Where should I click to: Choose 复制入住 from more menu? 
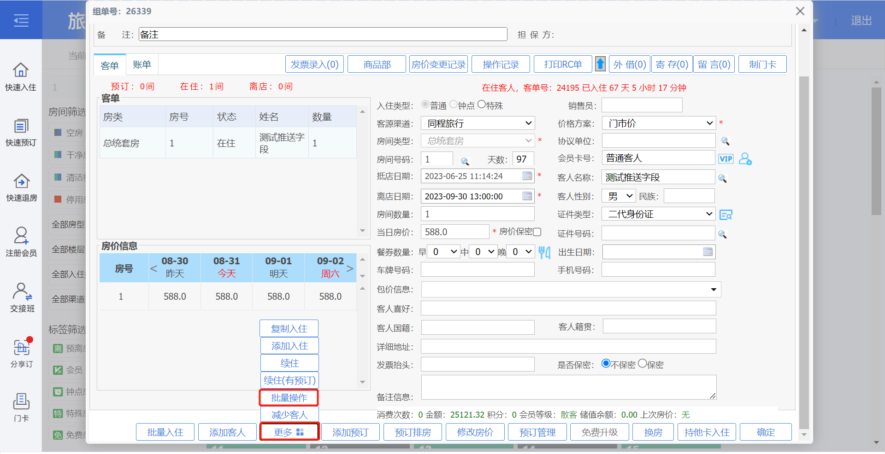click(x=289, y=328)
